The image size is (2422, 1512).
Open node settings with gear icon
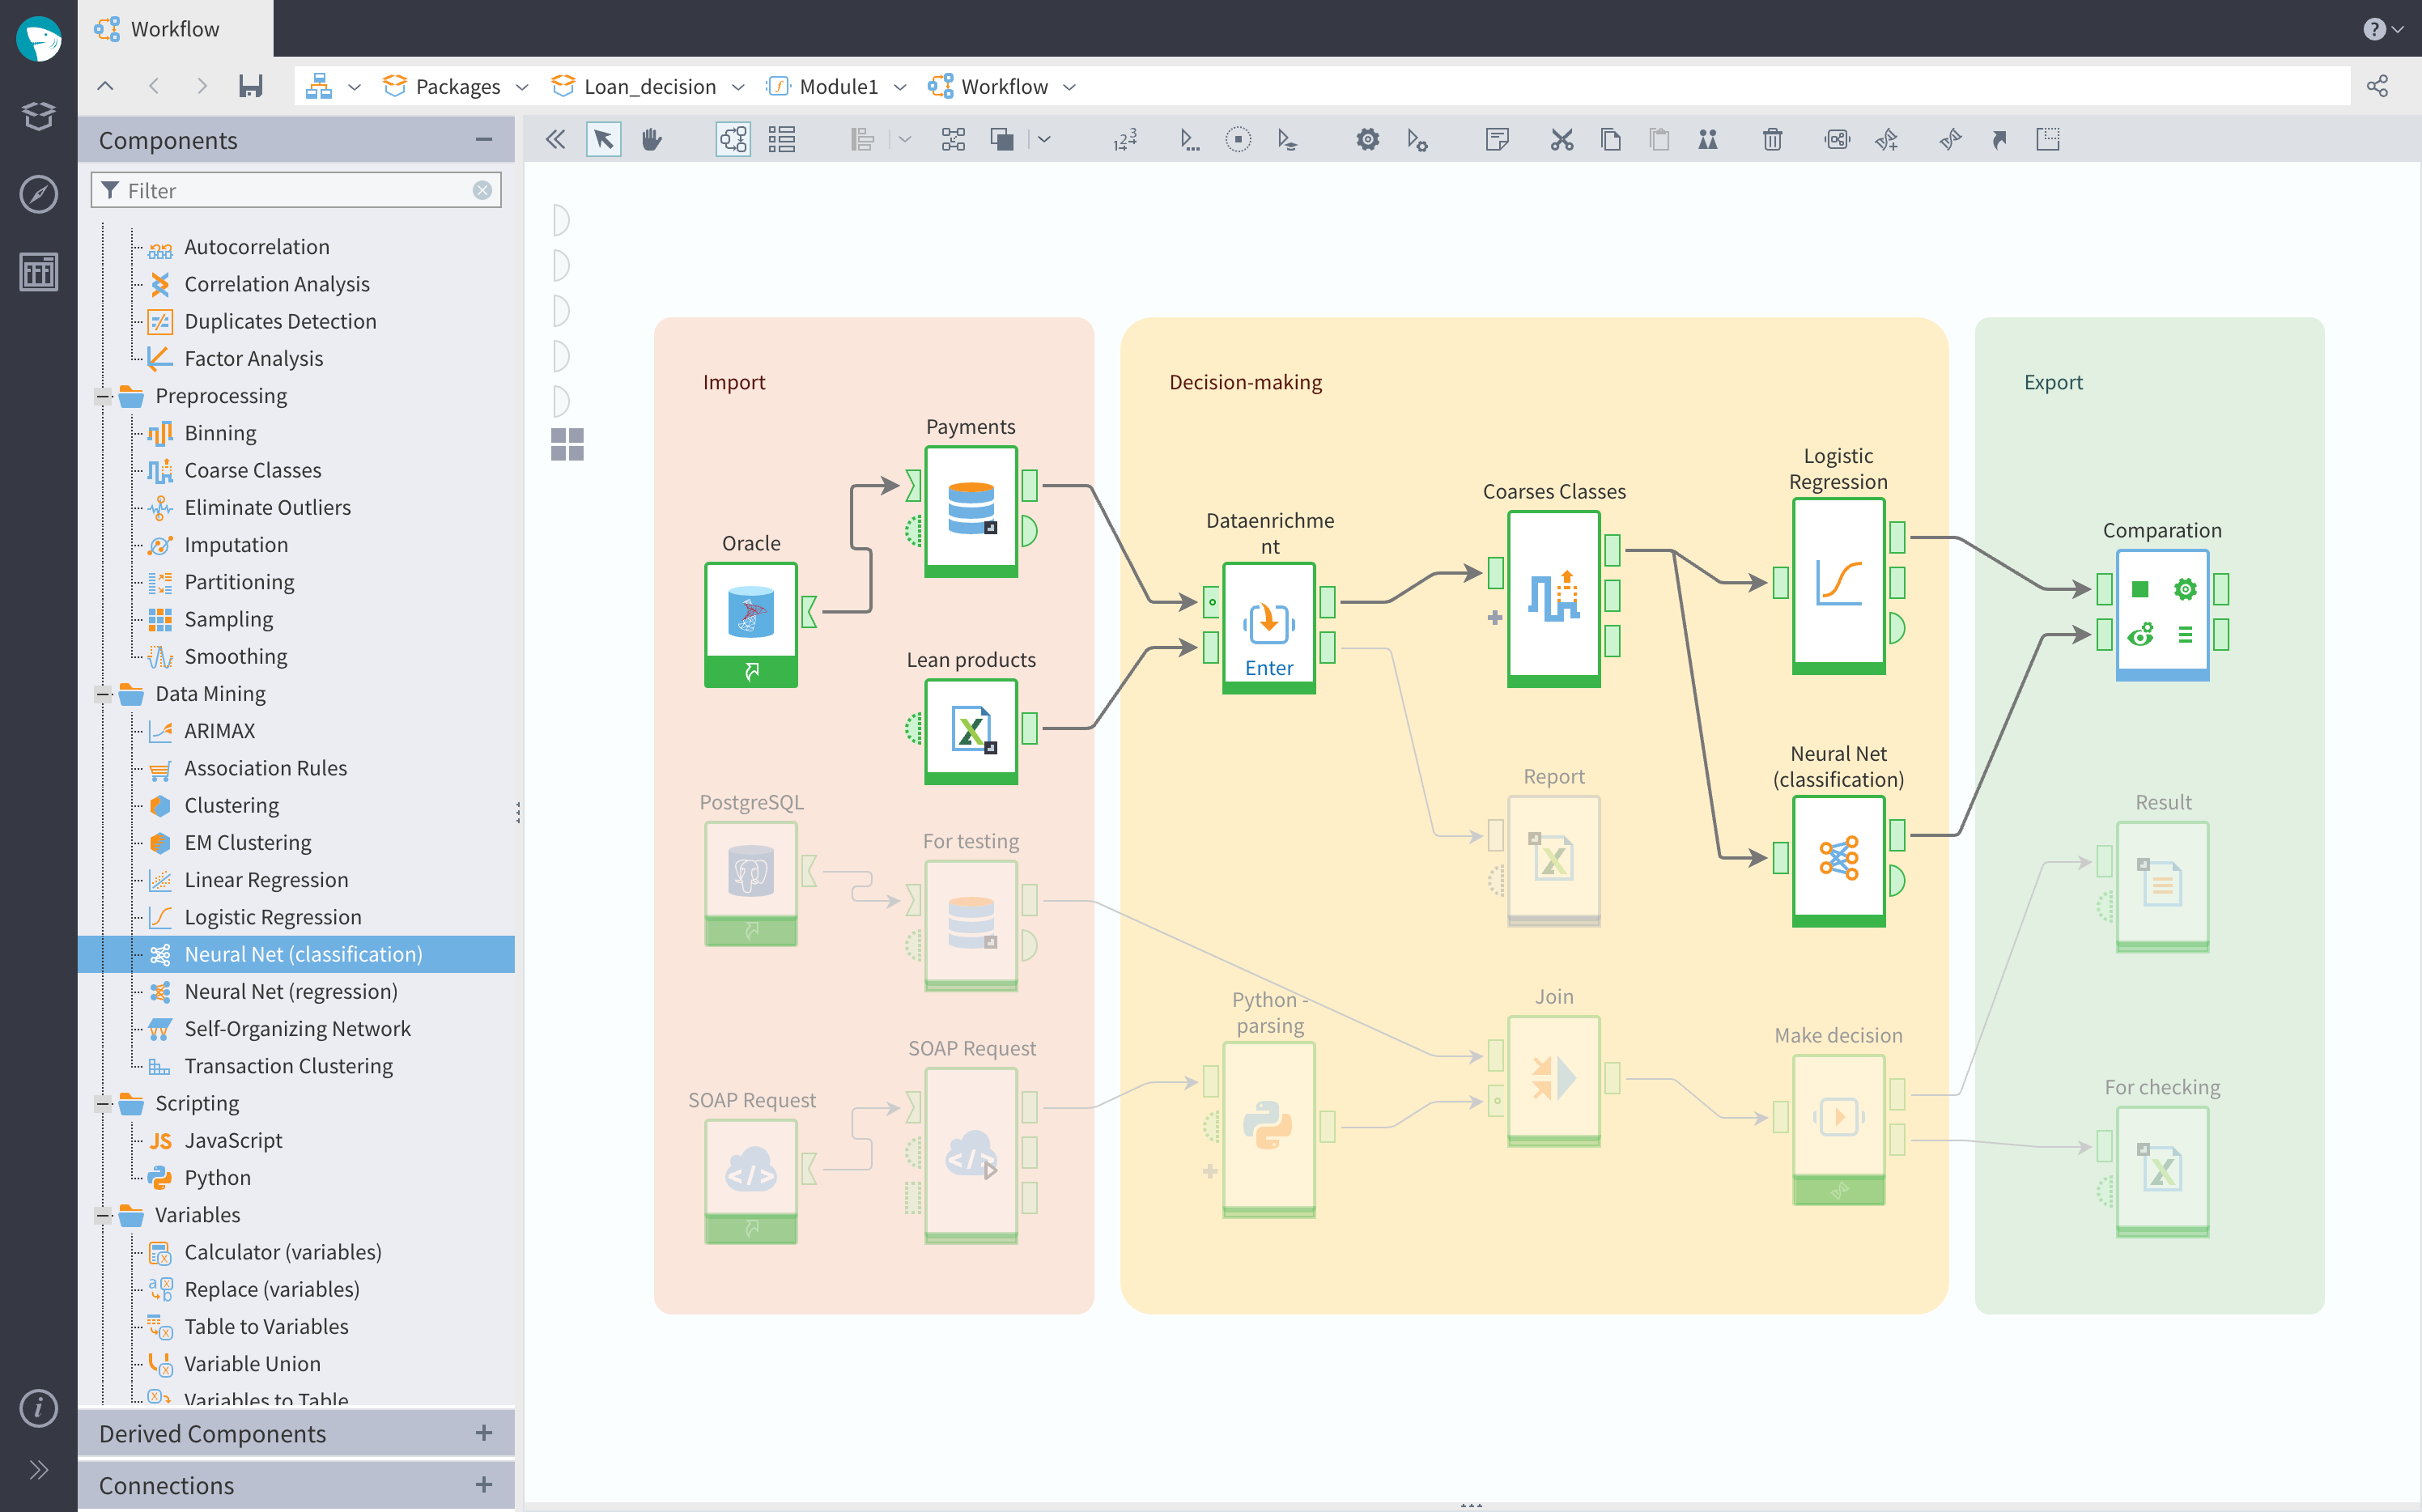click(x=1367, y=139)
